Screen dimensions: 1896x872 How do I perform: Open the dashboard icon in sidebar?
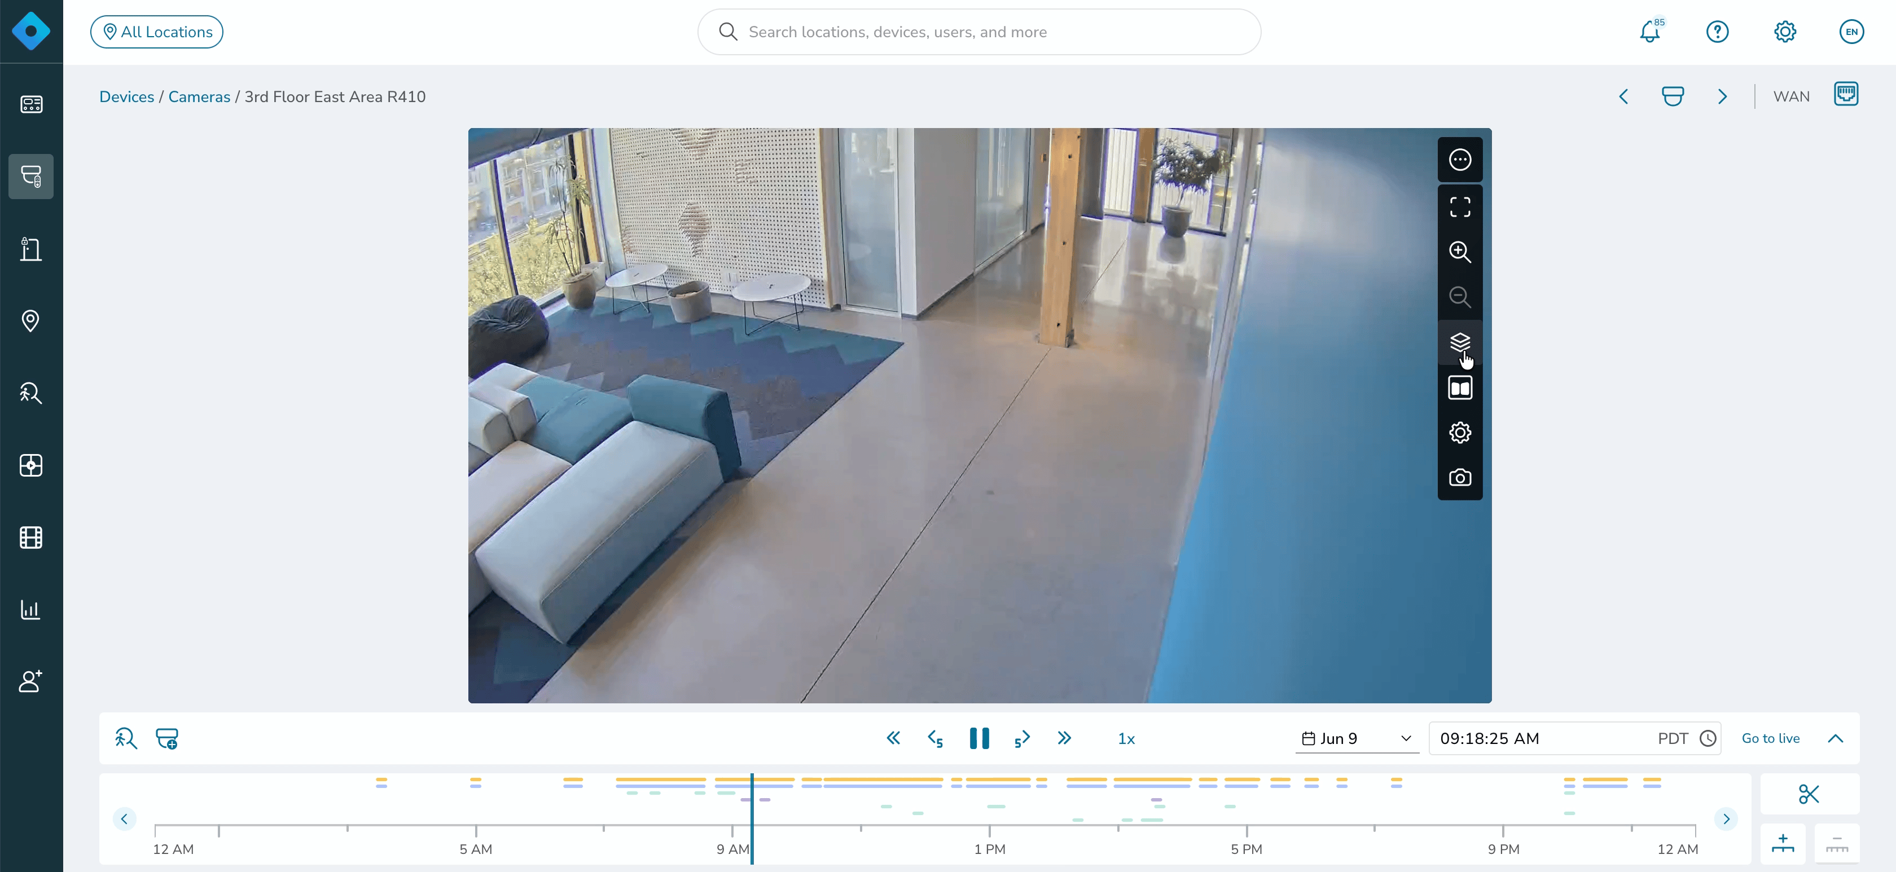point(31,104)
